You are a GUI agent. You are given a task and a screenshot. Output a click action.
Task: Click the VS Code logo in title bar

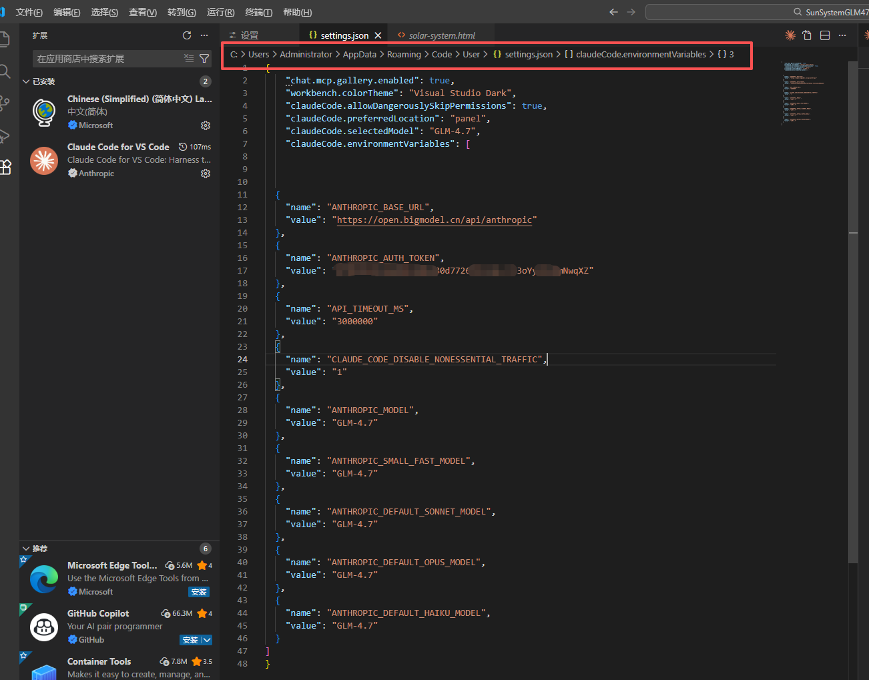[x=2, y=12]
